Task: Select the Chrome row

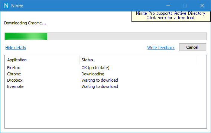Action: click(105, 74)
